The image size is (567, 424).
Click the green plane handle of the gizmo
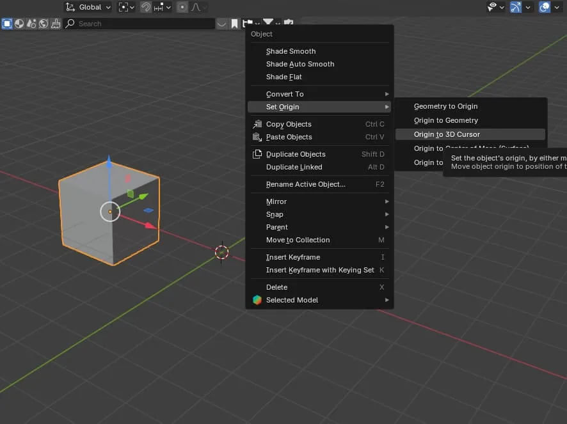(131, 194)
